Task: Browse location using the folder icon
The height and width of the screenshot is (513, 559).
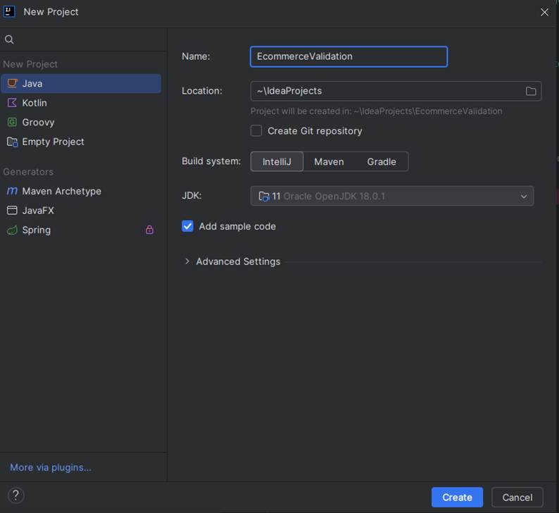Action: point(531,91)
